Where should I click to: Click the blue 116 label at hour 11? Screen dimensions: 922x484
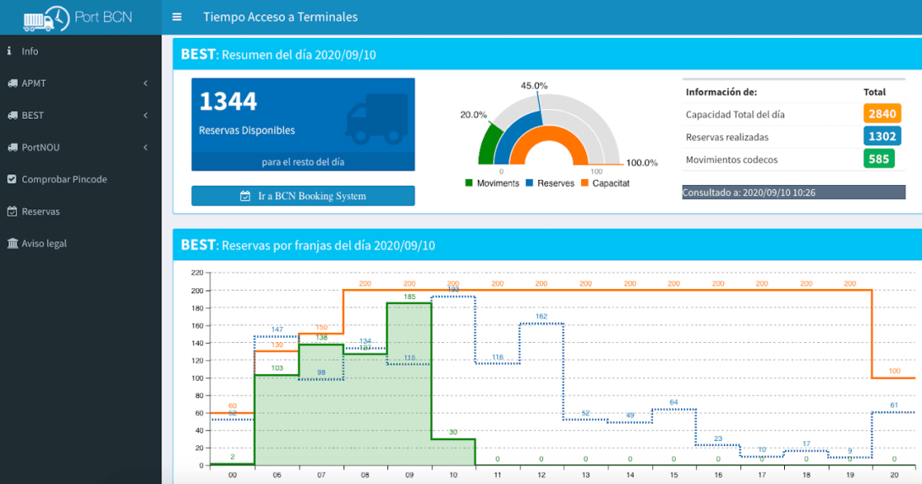[497, 357]
